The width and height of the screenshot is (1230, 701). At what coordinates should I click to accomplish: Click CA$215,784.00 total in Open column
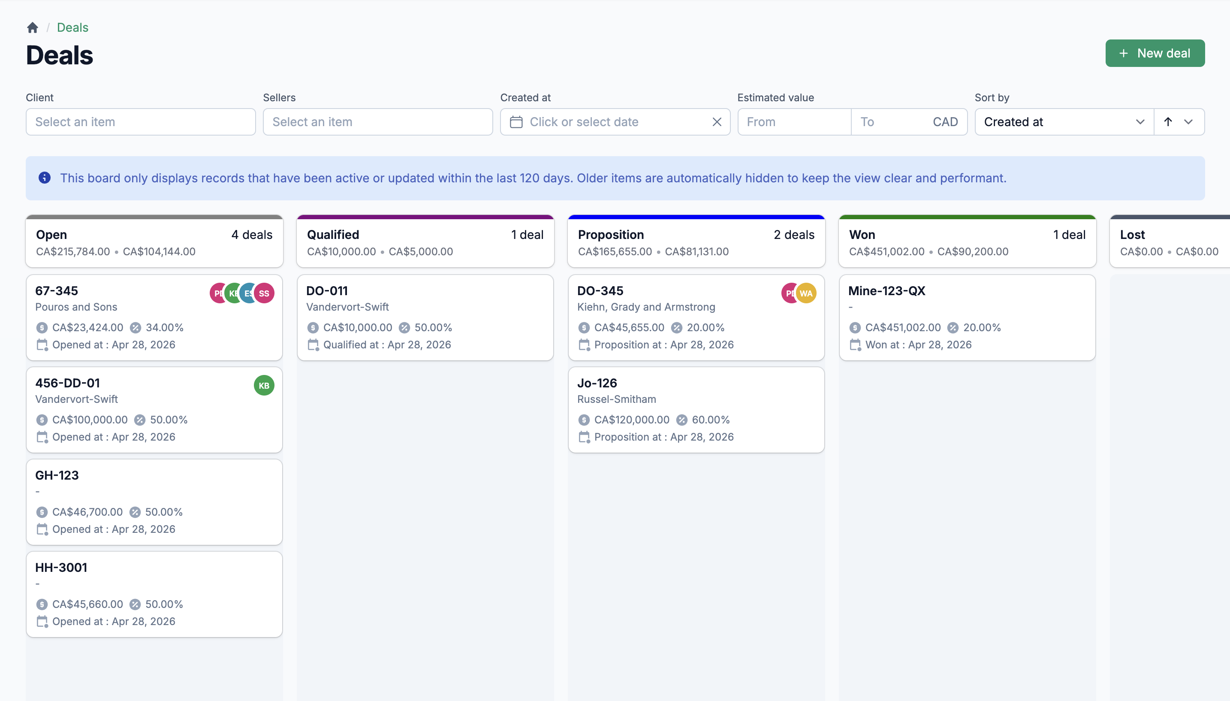[73, 251]
